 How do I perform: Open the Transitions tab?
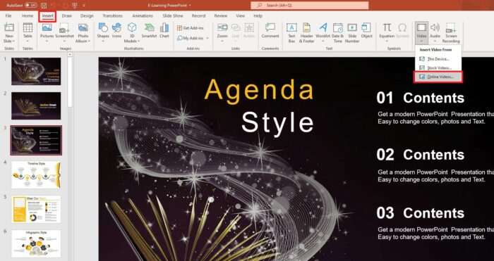pyautogui.click(x=112, y=15)
